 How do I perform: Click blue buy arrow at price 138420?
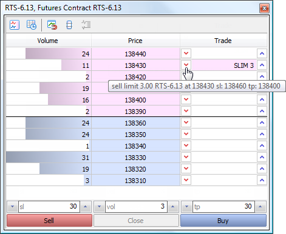[x=262, y=76]
